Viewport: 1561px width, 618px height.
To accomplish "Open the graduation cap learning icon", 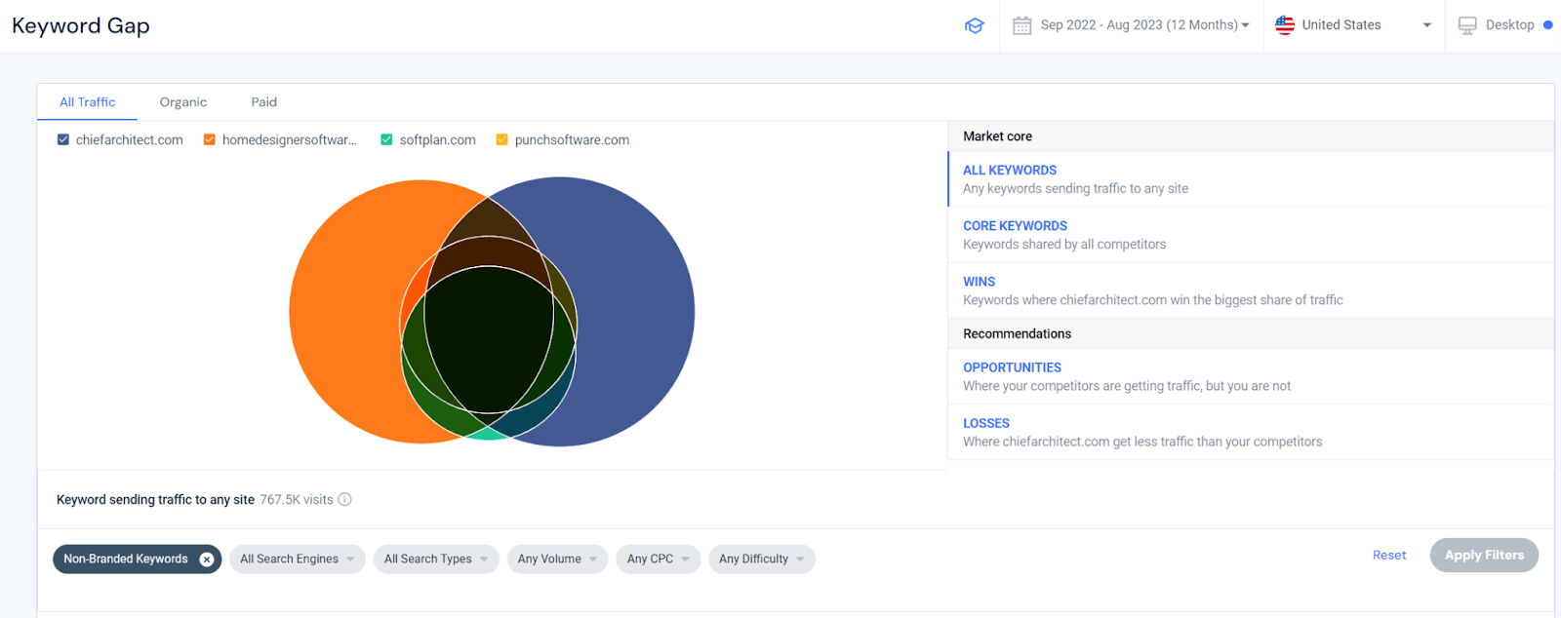I will 974,25.
